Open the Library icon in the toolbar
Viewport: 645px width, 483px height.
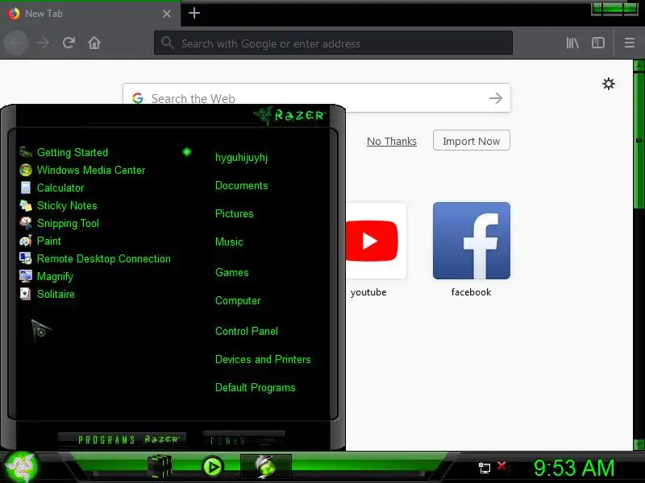(x=572, y=43)
